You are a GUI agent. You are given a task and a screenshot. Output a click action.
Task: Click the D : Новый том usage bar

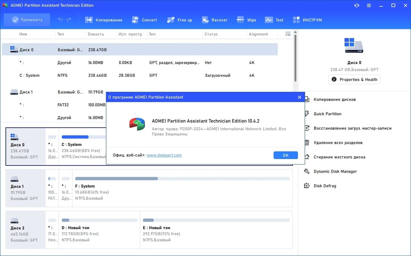coord(99,220)
